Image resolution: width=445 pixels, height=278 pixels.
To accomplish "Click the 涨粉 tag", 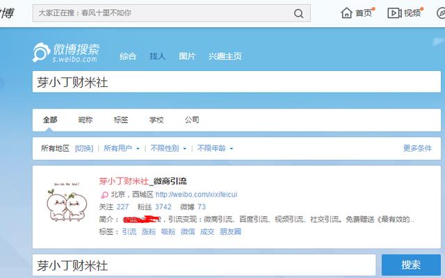I will coord(148,231).
